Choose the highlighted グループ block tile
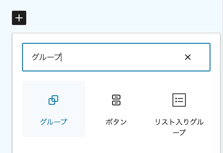This screenshot has width=223, height=153. tap(53, 109)
